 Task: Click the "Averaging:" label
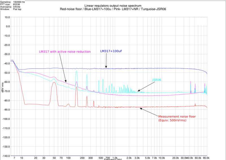point(6,7)
